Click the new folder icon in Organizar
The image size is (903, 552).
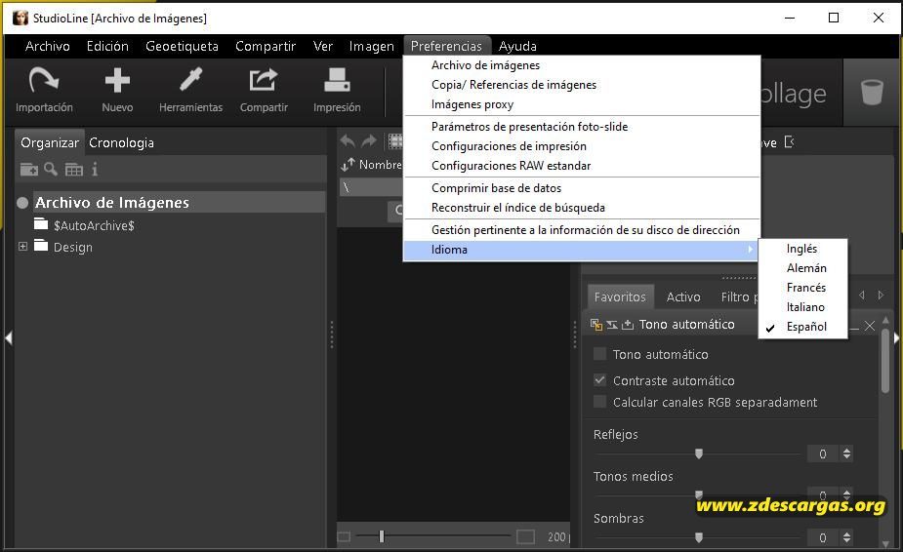tap(28, 170)
